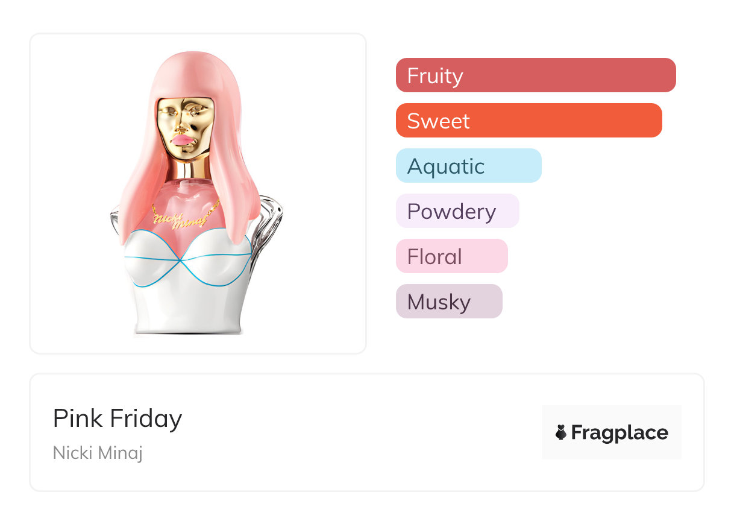Open the Pink Friday perfume title
Screen dimensions: 734x521
pyautogui.click(x=118, y=418)
